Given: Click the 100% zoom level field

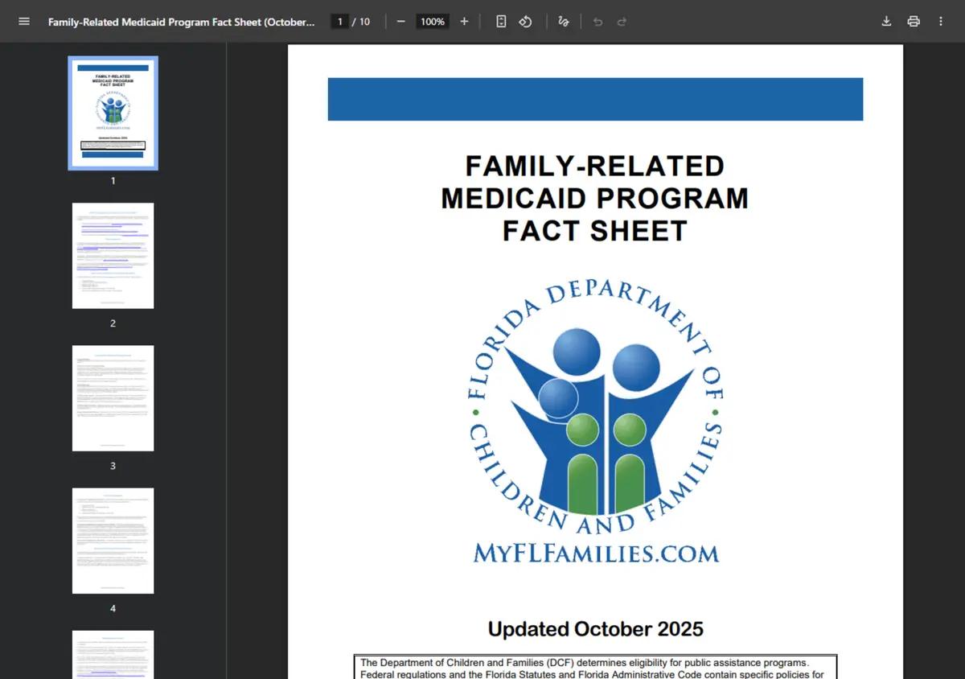Looking at the screenshot, I should tap(433, 22).
